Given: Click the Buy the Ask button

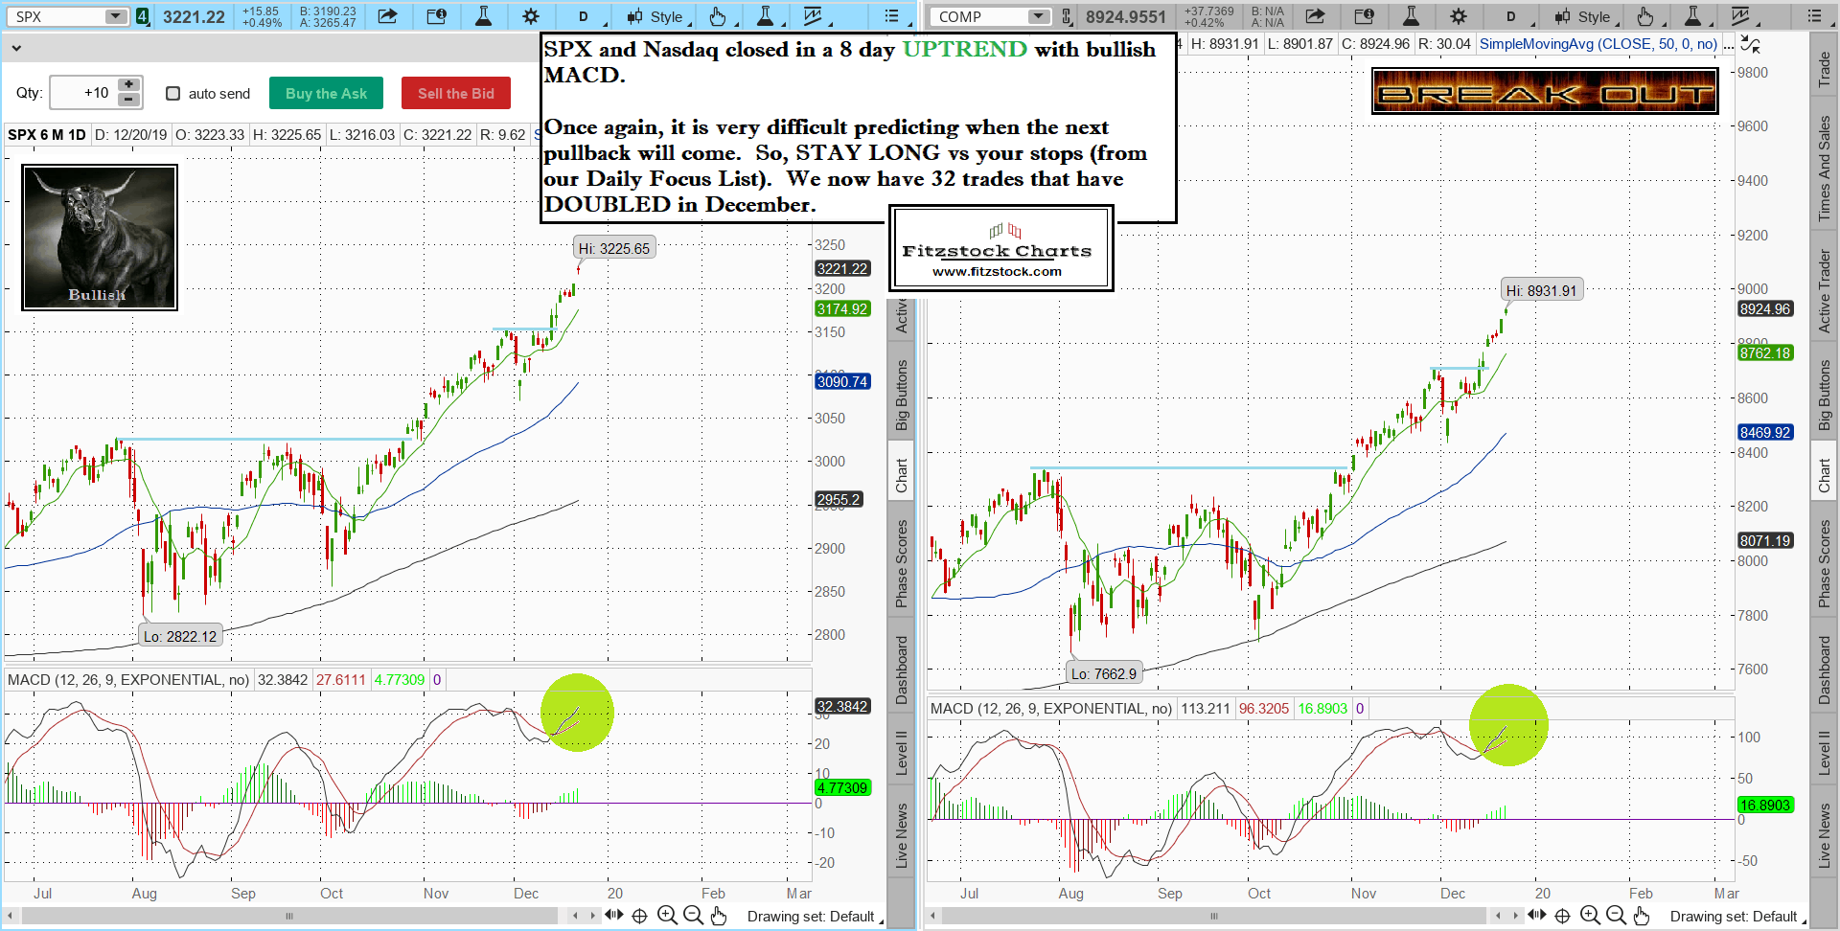Looking at the screenshot, I should (x=326, y=93).
